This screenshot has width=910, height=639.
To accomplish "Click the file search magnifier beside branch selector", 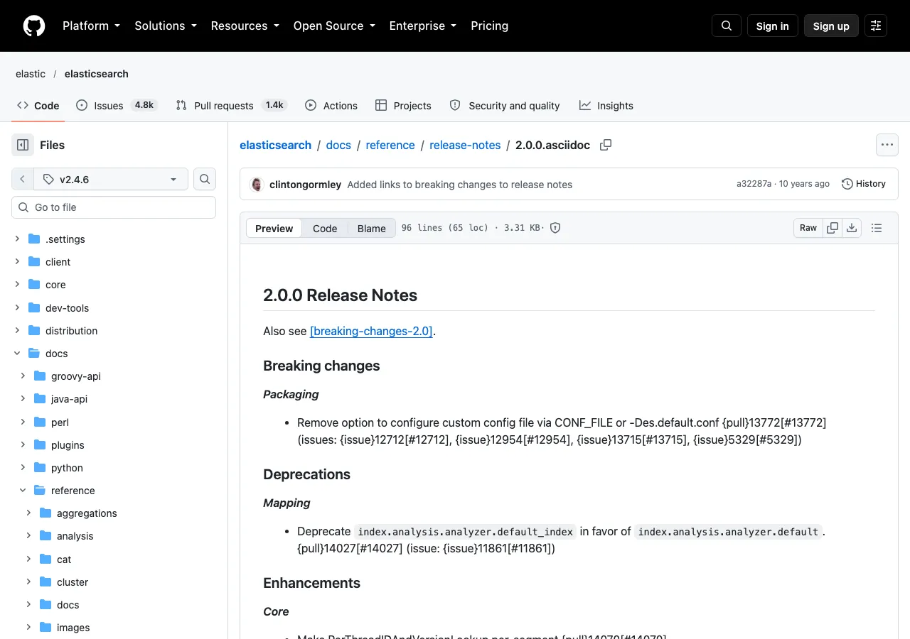I will 205,179.
